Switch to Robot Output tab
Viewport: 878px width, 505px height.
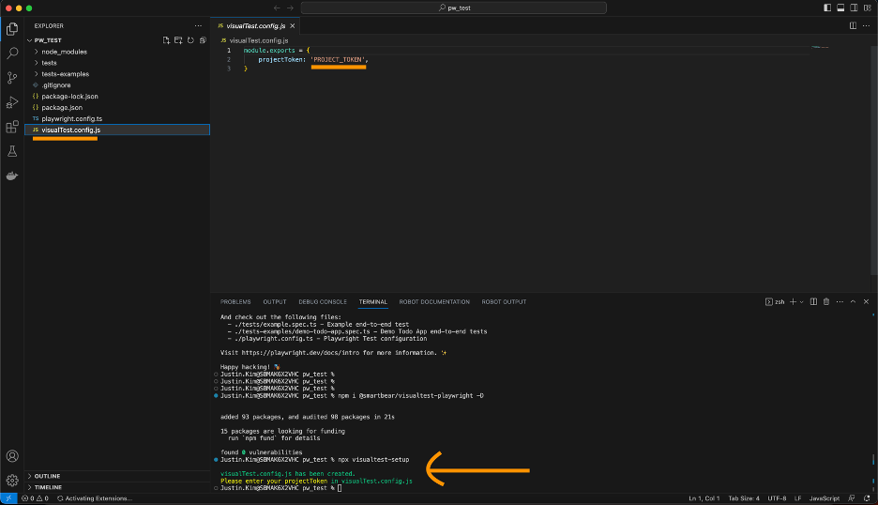point(504,301)
